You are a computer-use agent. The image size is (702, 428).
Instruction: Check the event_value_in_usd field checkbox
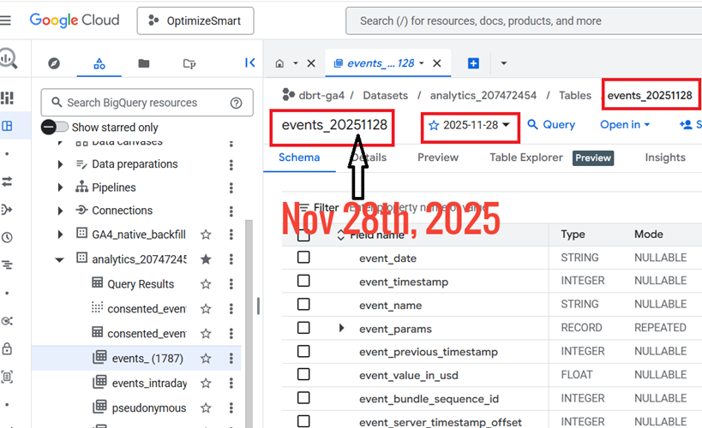coord(303,374)
